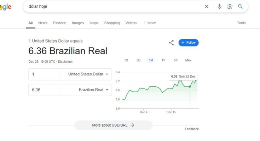This screenshot has height=141, width=260.
Task: Switch chart to 5D range
Action: pos(138,60)
